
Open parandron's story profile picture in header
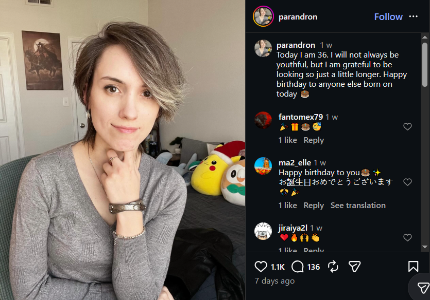[x=263, y=16]
